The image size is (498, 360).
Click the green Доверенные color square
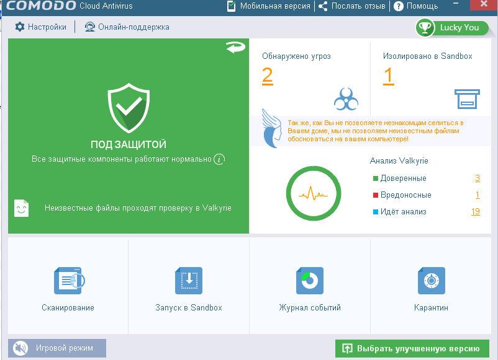coord(376,178)
